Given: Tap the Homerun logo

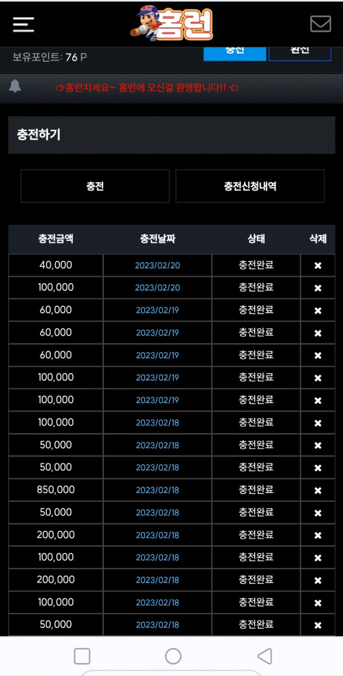Looking at the screenshot, I should (x=172, y=23).
